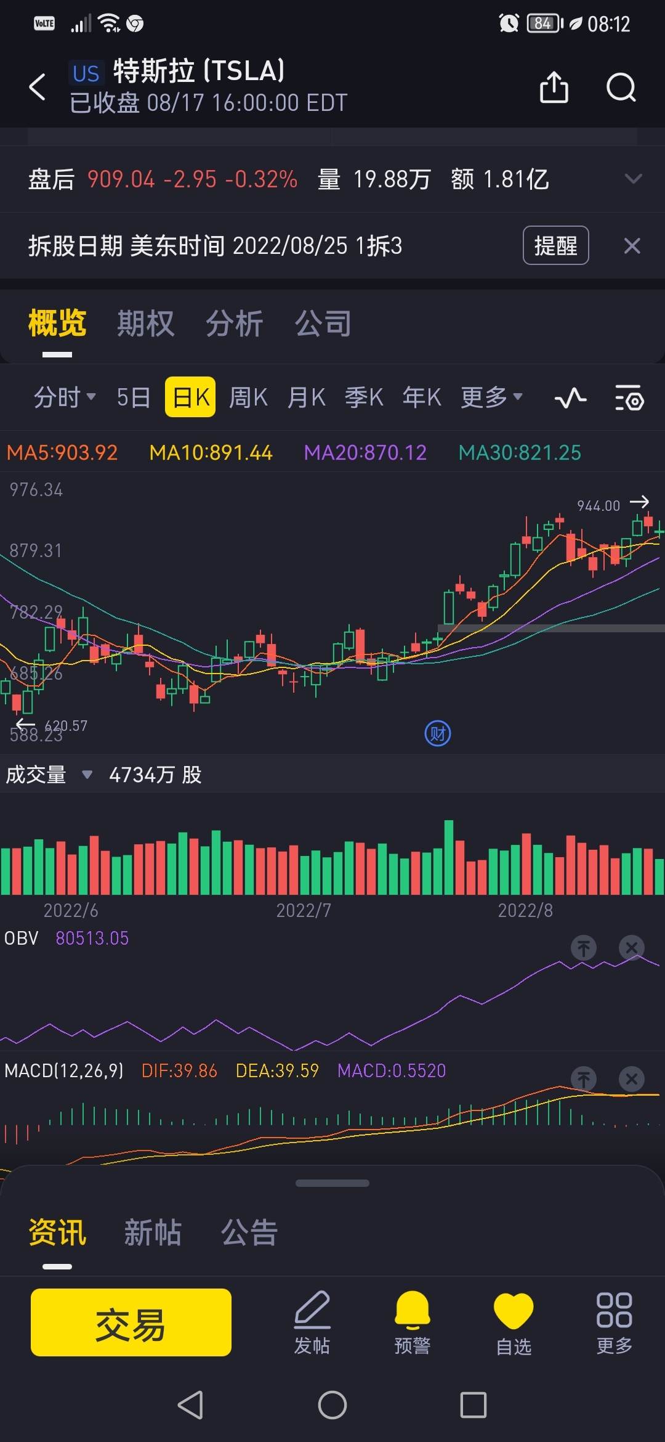Tap the WiFi status icon
Screen dimensions: 665x1442
(110, 23)
